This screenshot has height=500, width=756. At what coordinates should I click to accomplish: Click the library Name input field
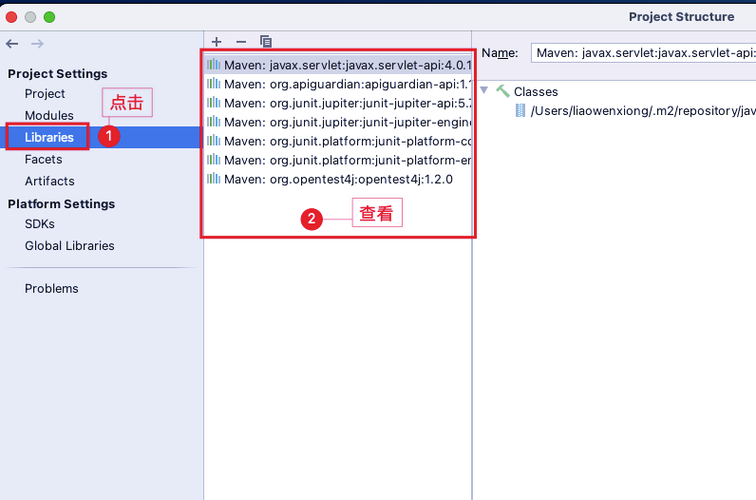643,52
